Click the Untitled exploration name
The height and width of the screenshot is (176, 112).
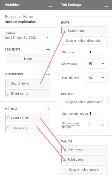click(x=21, y=22)
